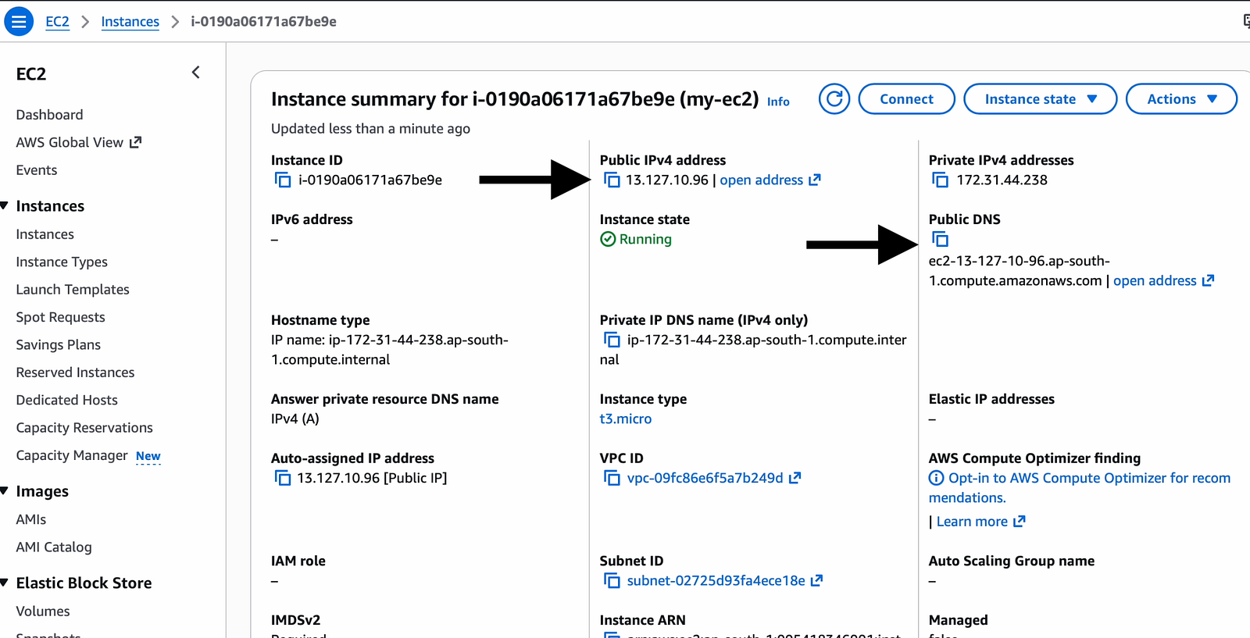Open the Instance state dropdown

coord(1040,99)
